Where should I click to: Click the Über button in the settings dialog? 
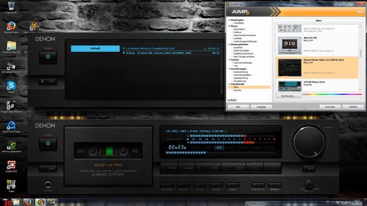coord(239,107)
